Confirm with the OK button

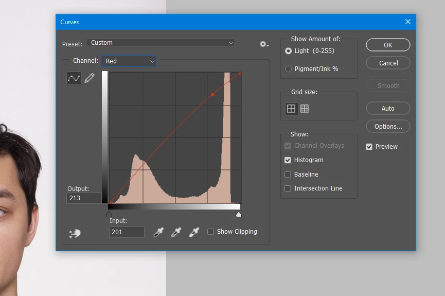click(388, 45)
